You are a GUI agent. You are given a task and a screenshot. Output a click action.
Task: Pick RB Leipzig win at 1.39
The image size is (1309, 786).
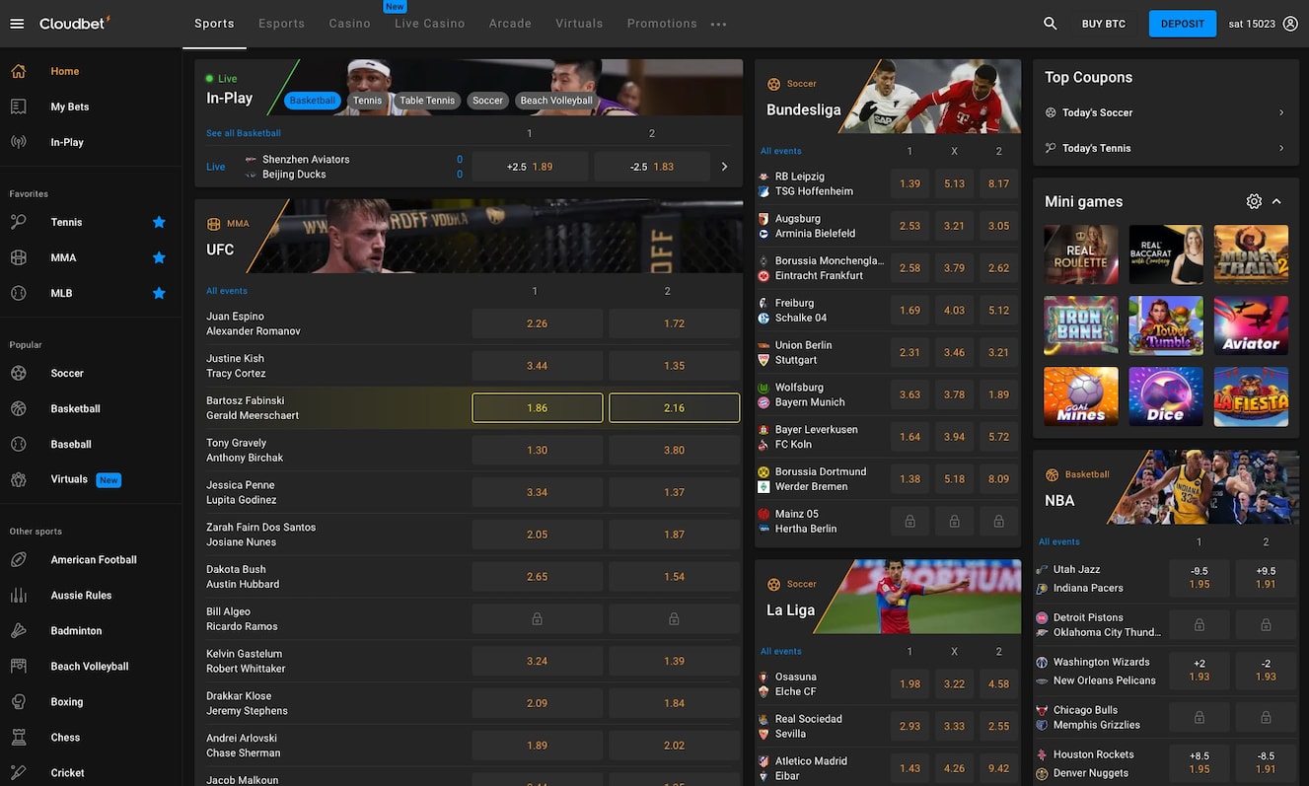(x=909, y=183)
